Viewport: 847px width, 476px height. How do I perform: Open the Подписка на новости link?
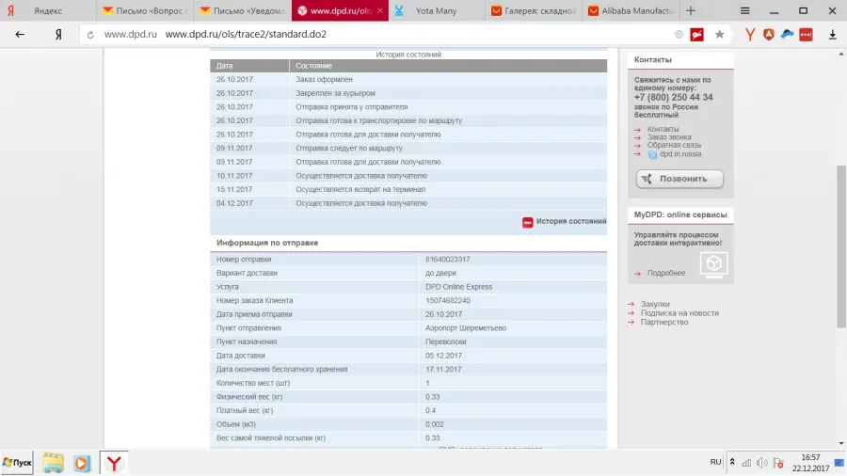pyautogui.click(x=679, y=313)
